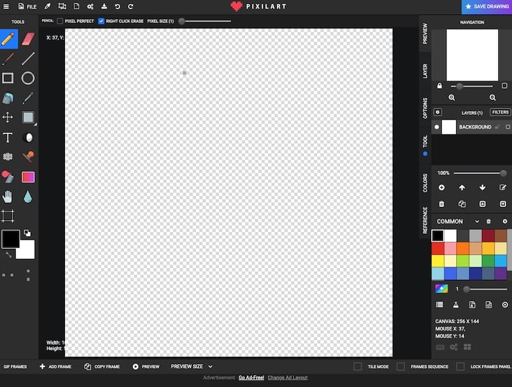The width and height of the screenshot is (512, 387).
Task: Zoom in on the navigation panel
Action: click(452, 97)
